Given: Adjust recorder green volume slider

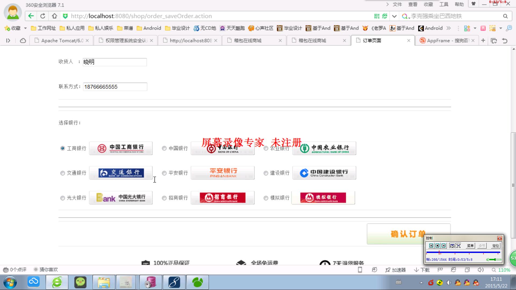Looking at the screenshot, I should [x=495, y=260].
